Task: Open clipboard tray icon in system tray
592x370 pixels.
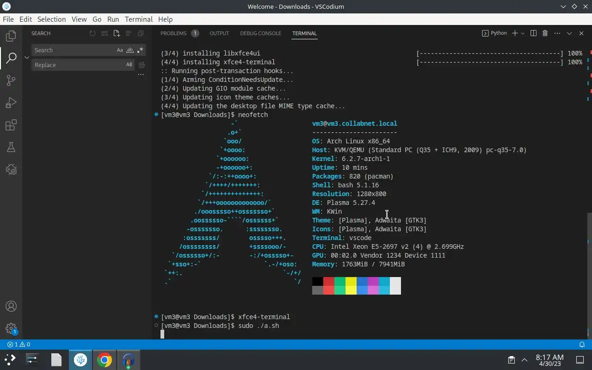Action: click(512, 360)
